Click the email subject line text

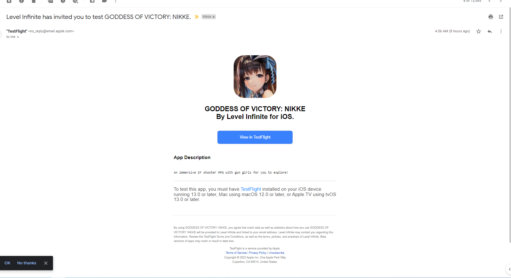point(98,17)
